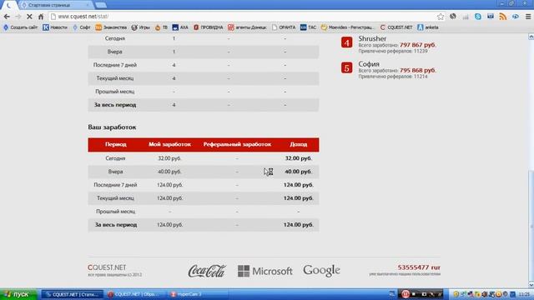Screen dimensions: 534x300
Task: Click the 'Shrusher' user name
Action: click(372, 38)
